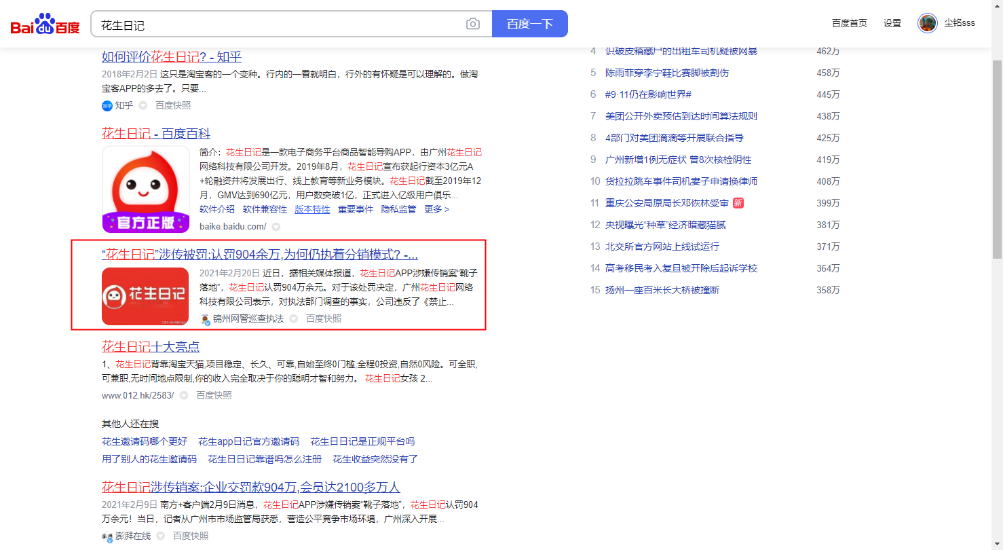Screen dimensions: 1003x550
Task: Click the 知乎 source name
Action: (124, 105)
